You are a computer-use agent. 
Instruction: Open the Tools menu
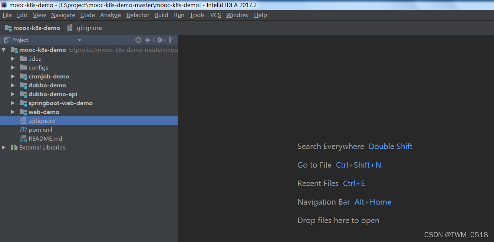point(197,15)
